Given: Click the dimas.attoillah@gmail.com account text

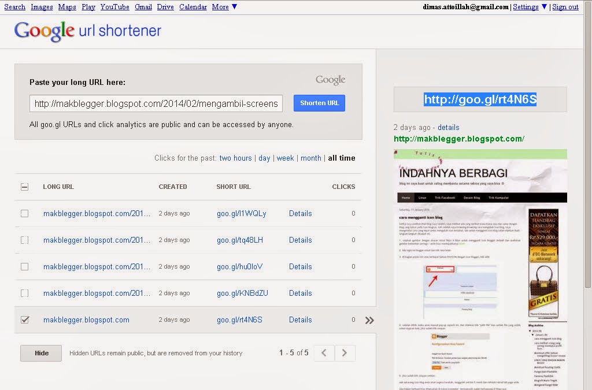Looking at the screenshot, I should 465,7.
